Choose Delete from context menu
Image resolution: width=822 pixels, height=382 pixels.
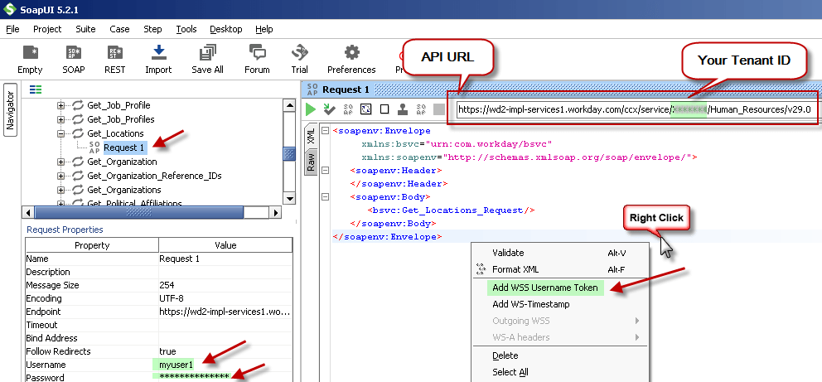(560, 355)
